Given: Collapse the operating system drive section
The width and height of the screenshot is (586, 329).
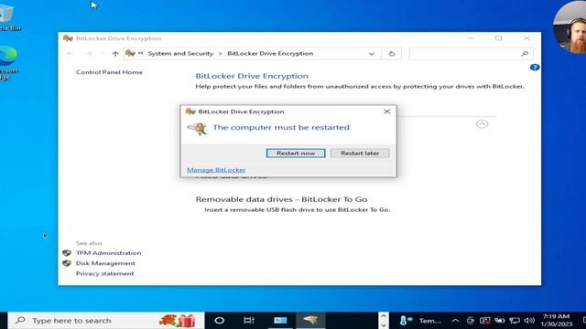Looking at the screenshot, I should (483, 124).
